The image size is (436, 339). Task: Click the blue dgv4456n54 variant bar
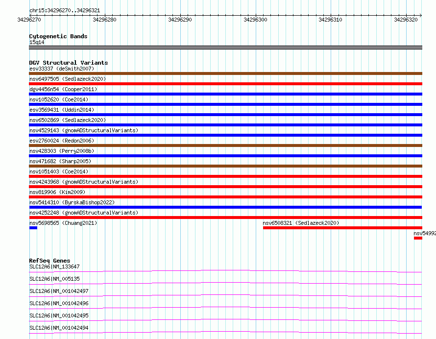click(x=225, y=94)
